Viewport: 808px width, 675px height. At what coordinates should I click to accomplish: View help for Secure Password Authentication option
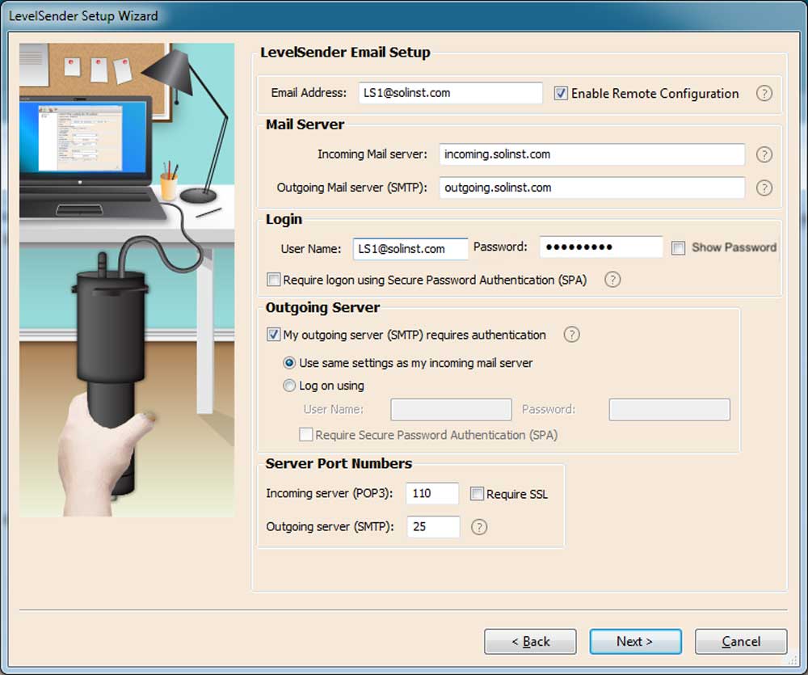pos(612,280)
